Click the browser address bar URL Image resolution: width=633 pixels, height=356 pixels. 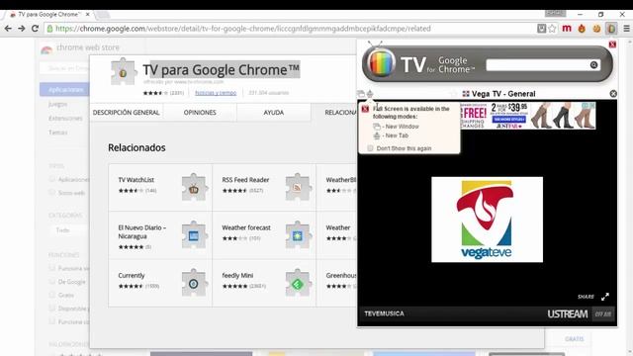click(x=243, y=29)
